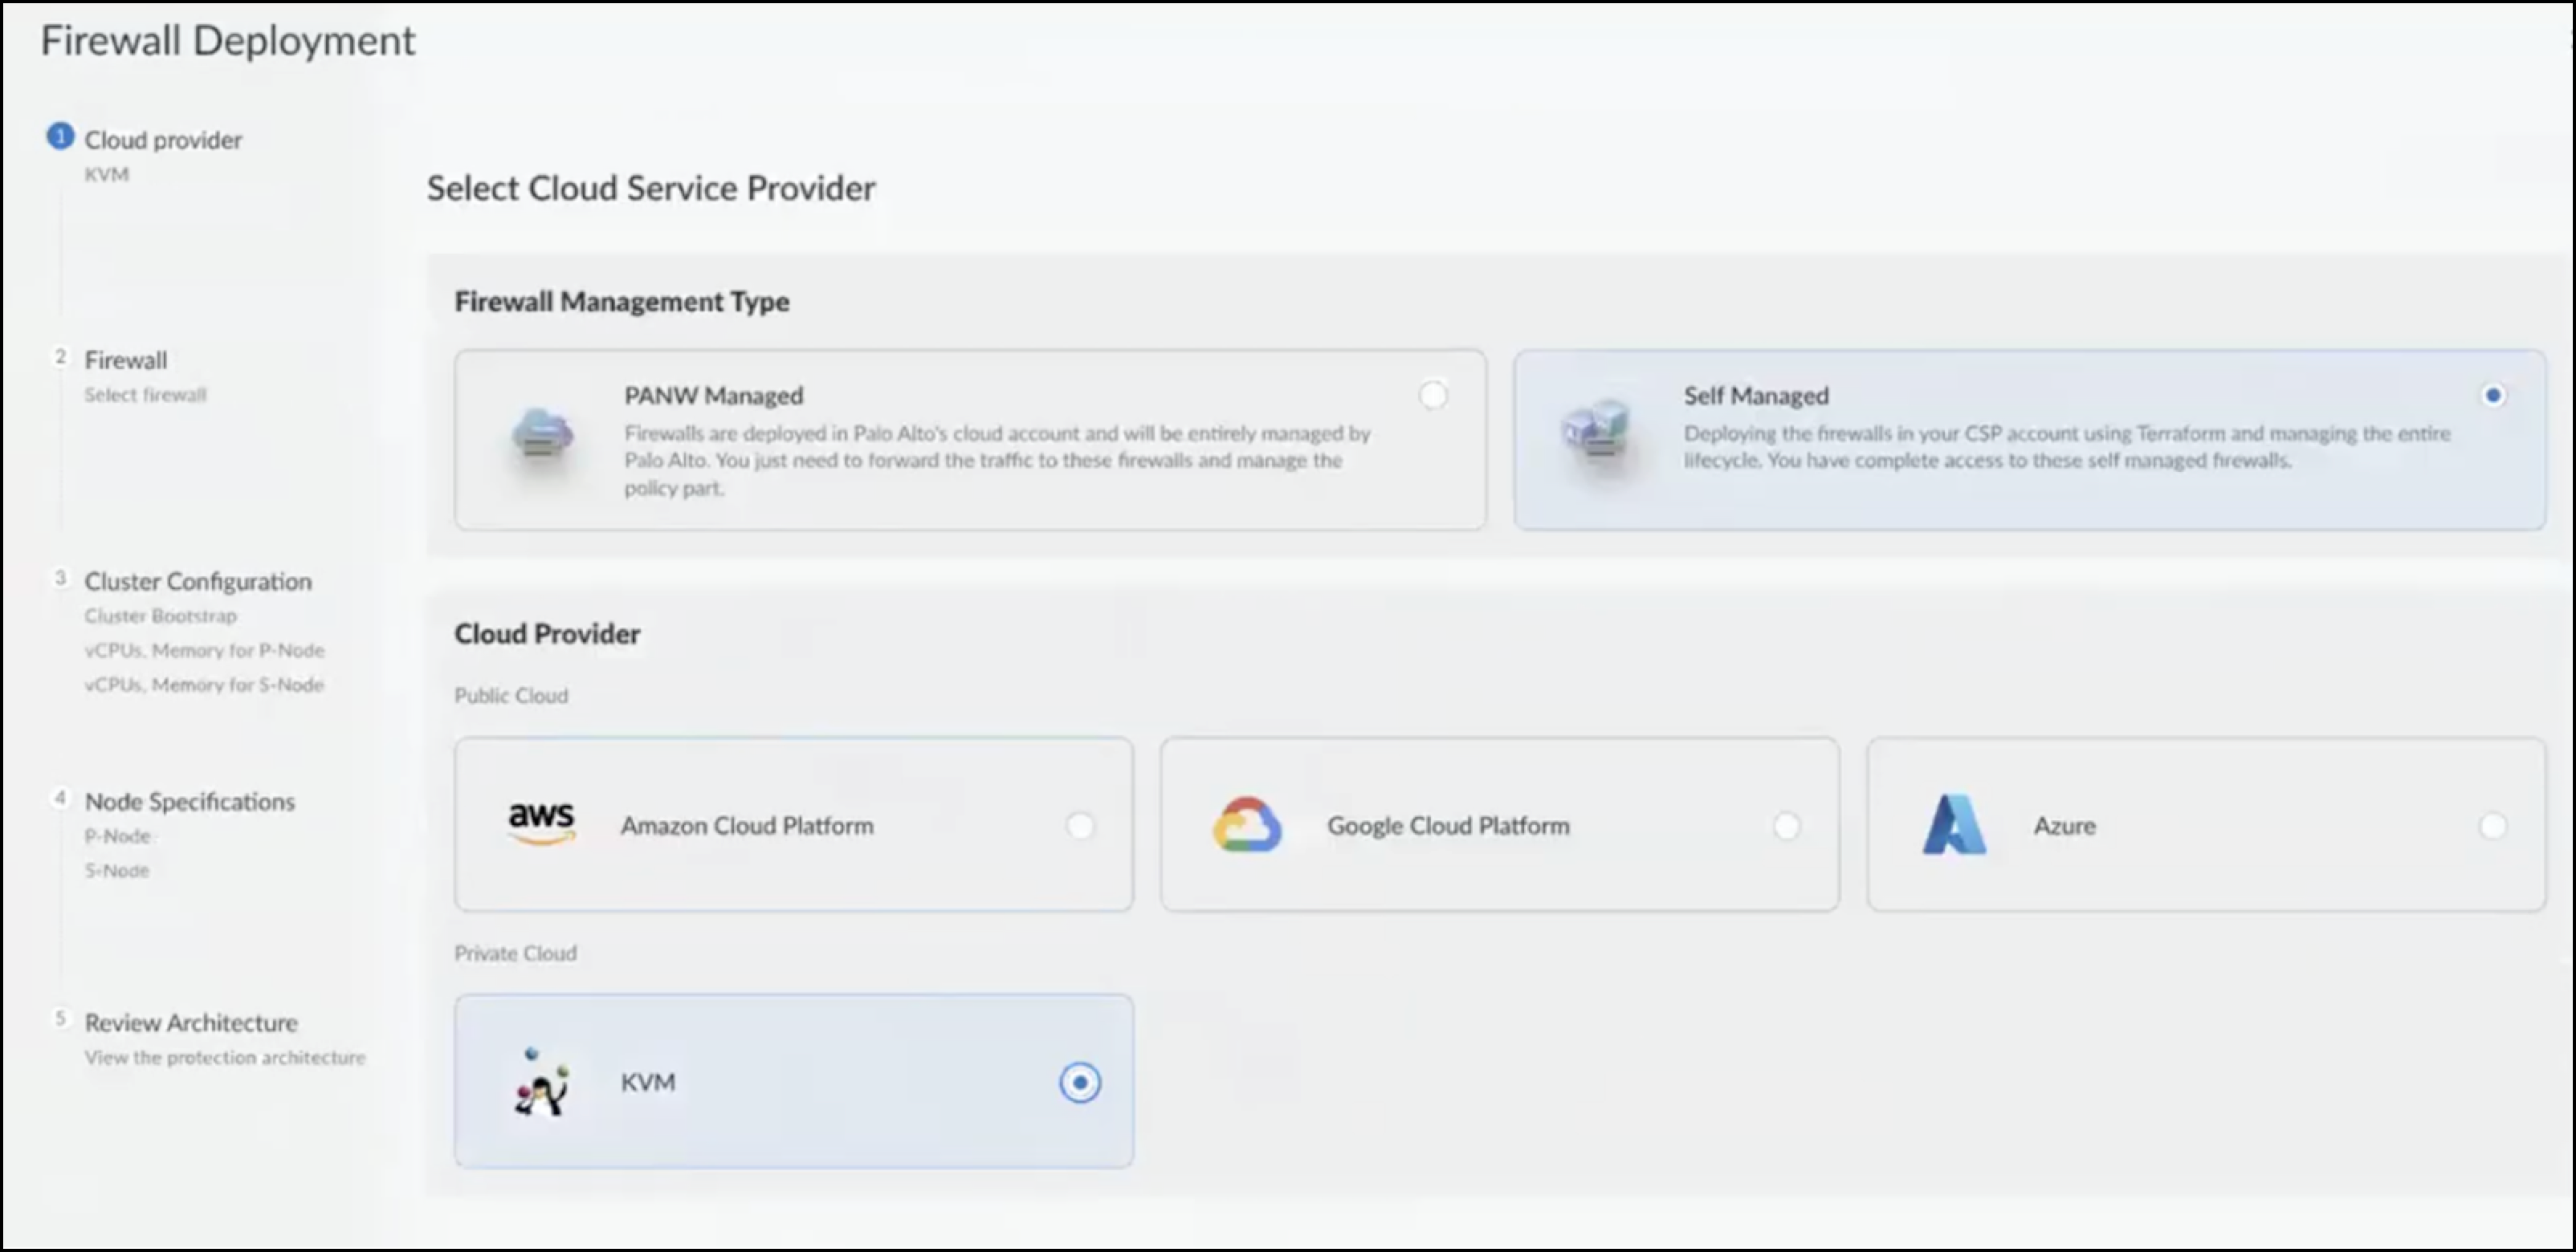2576x1252 pixels.
Task: Jump to the Node Specifications step
Action: [x=190, y=801]
